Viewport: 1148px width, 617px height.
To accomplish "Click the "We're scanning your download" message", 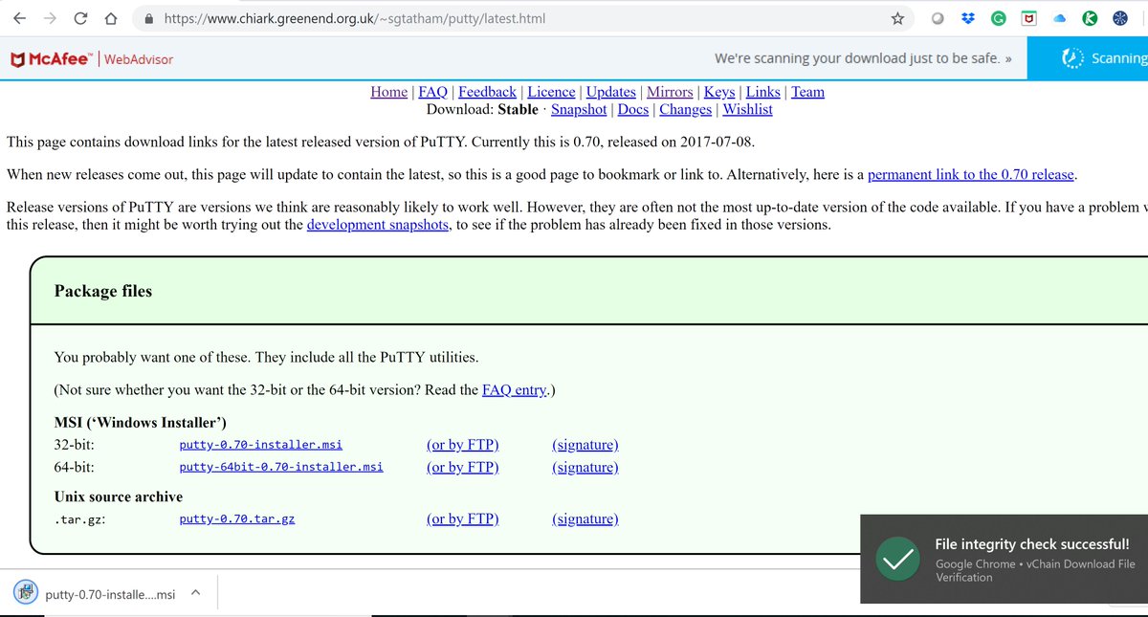I will (x=863, y=58).
